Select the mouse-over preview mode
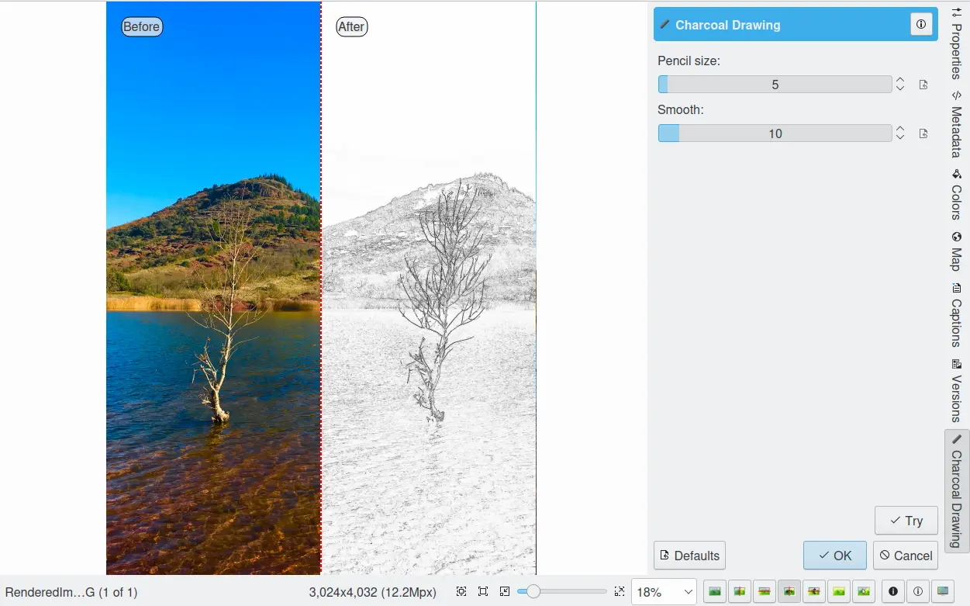Screen dimensions: 970x606 coord(864,592)
